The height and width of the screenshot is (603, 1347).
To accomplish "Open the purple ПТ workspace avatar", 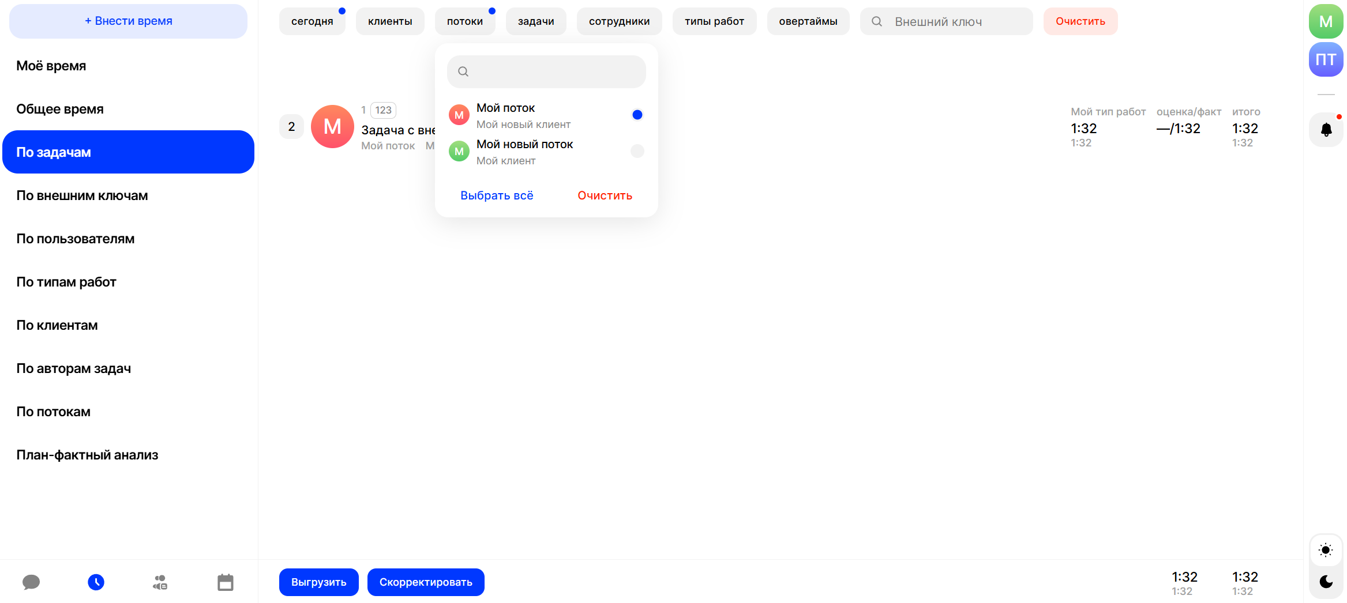I will pyautogui.click(x=1326, y=59).
